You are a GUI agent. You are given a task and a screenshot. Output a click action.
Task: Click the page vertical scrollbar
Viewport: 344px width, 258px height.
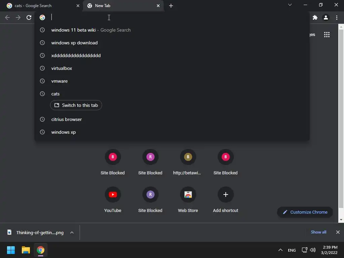tap(341, 119)
